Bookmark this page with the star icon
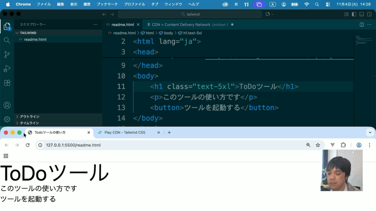The height and width of the screenshot is (211, 376). point(318,145)
